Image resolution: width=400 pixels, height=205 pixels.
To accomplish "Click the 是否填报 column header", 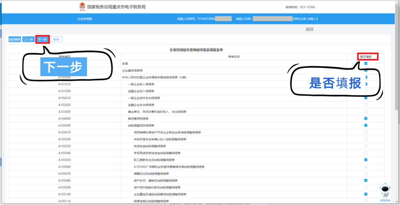I will click(367, 57).
